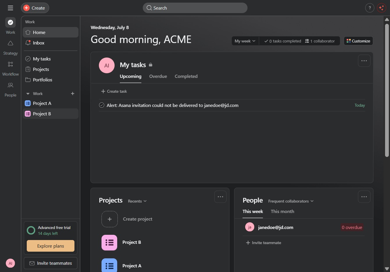The height and width of the screenshot is (272, 390).
Task: Go to Home in sidebar
Action: pos(51,32)
